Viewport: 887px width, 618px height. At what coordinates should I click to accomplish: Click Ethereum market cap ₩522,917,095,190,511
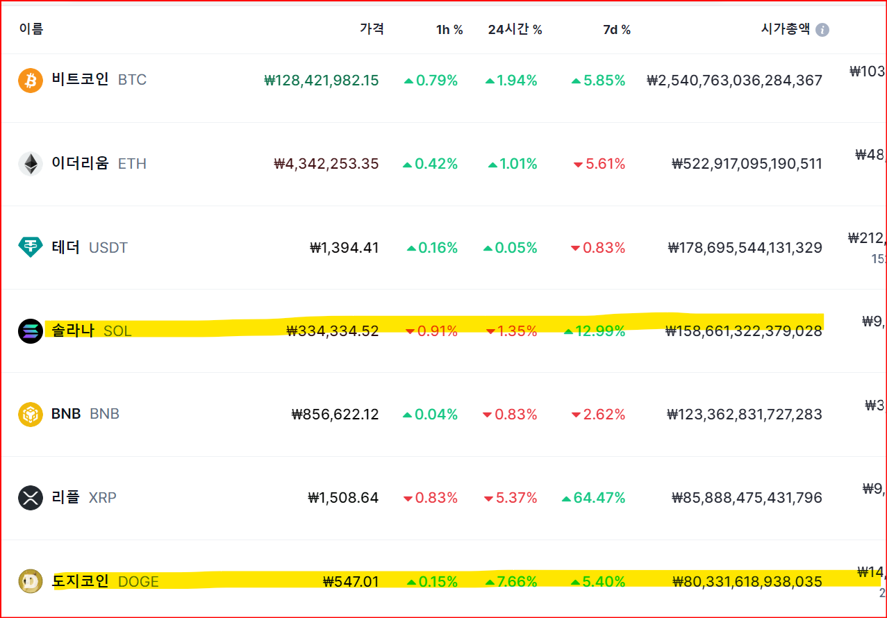pyautogui.click(x=747, y=164)
